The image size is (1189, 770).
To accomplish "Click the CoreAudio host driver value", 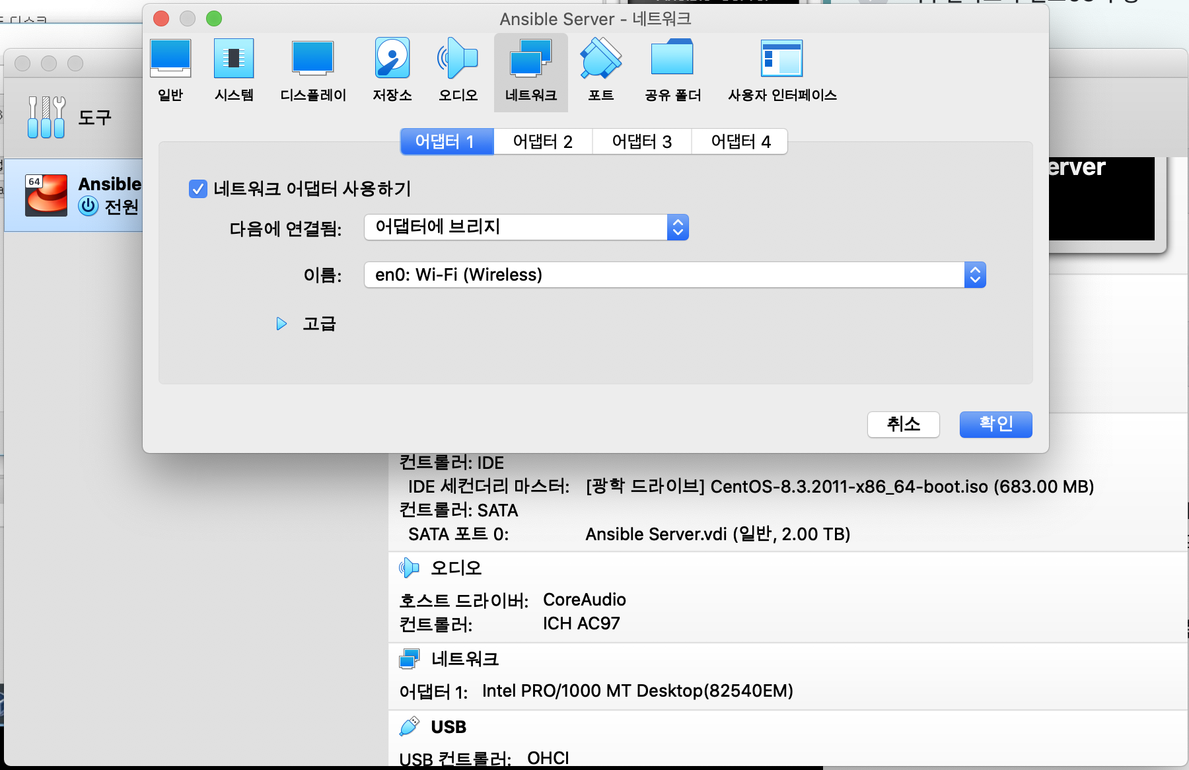I will pos(585,600).
